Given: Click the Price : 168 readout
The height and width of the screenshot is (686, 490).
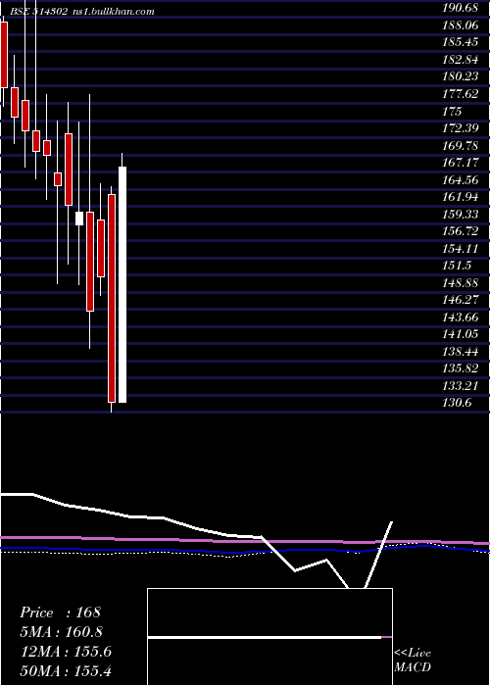Looking at the screenshot, I should click(61, 612).
